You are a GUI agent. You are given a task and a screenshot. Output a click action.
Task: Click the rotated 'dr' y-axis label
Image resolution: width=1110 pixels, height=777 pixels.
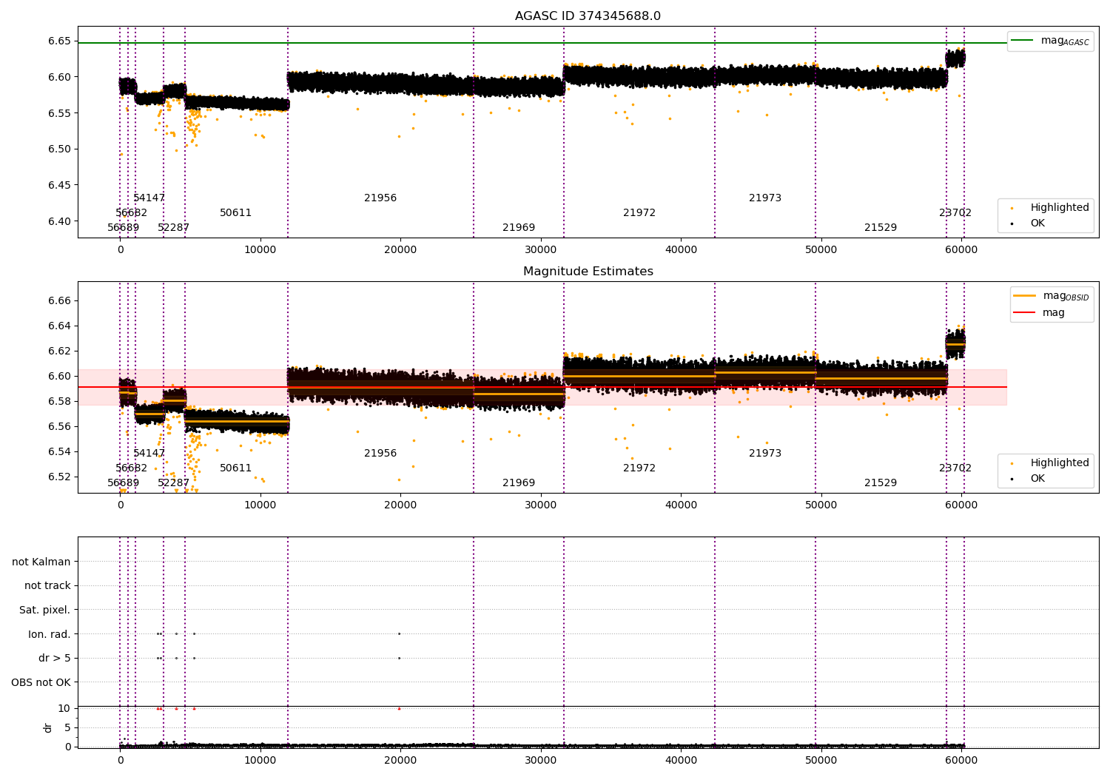click(48, 727)
